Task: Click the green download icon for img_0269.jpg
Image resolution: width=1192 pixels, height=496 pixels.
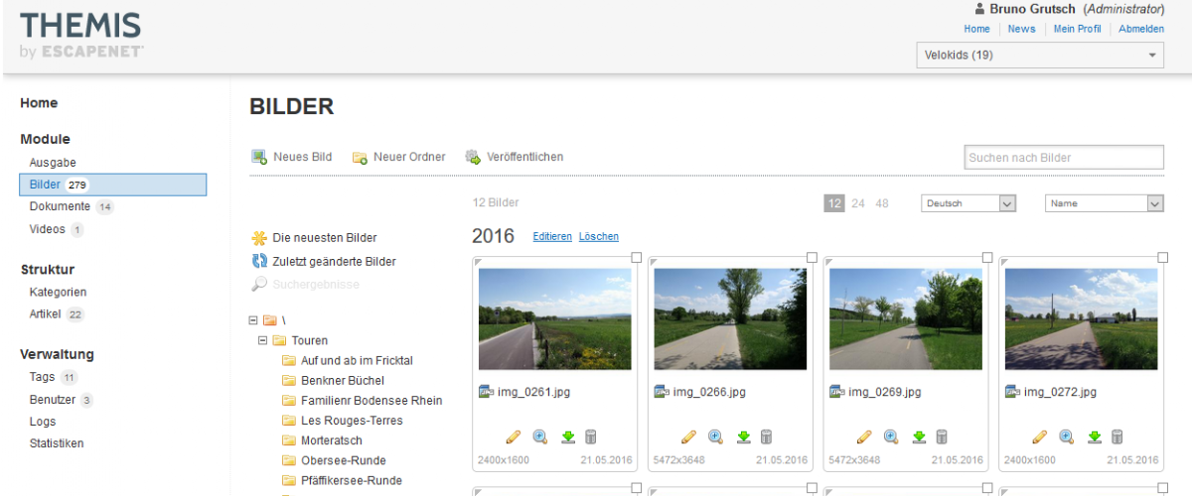Action: tap(919, 436)
